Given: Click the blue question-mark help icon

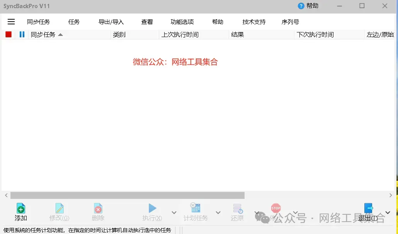Looking at the screenshot, I should [301, 6].
